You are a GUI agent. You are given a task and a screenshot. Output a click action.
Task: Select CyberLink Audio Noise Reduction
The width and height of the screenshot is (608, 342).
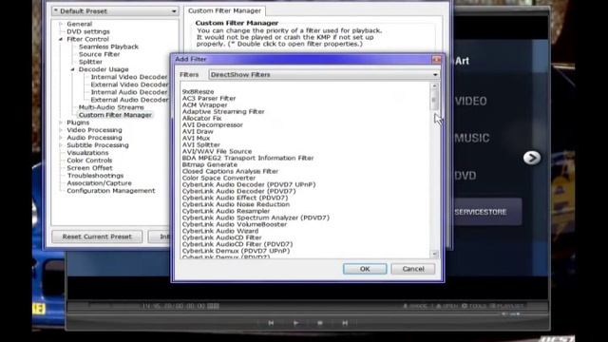(236, 204)
